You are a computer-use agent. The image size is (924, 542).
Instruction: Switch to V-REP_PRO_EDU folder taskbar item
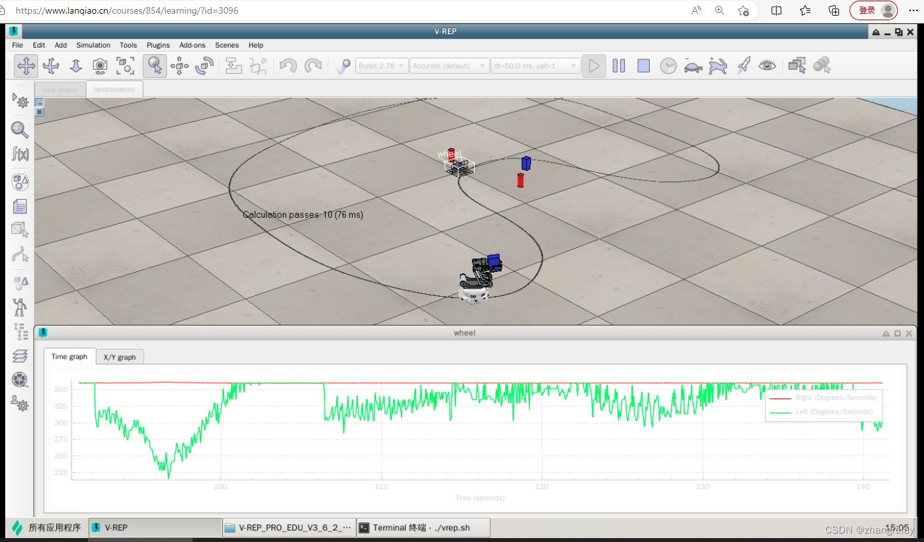[290, 528]
